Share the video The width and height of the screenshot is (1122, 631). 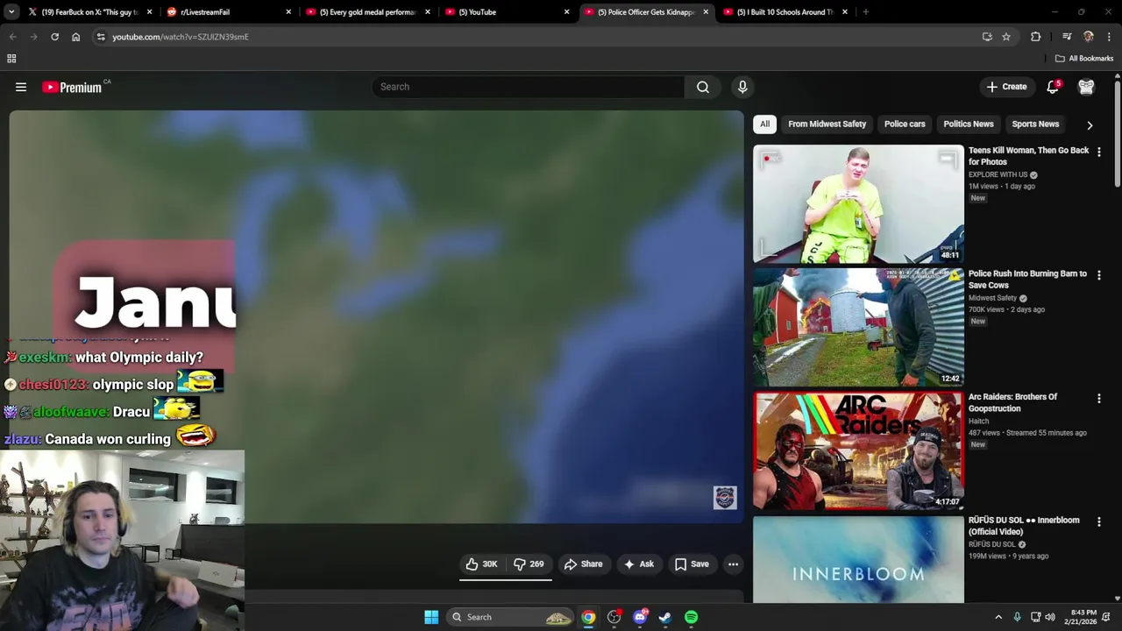point(584,564)
